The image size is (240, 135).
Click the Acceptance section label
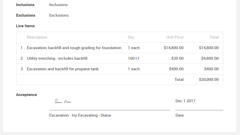[26, 95]
